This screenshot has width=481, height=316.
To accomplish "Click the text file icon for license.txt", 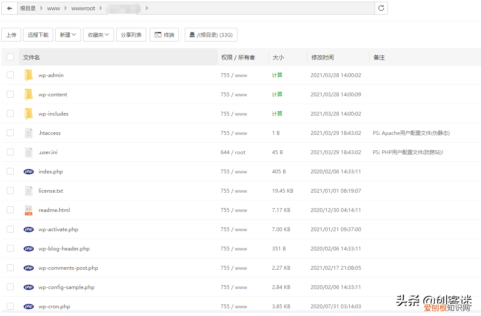I will 28,191.
